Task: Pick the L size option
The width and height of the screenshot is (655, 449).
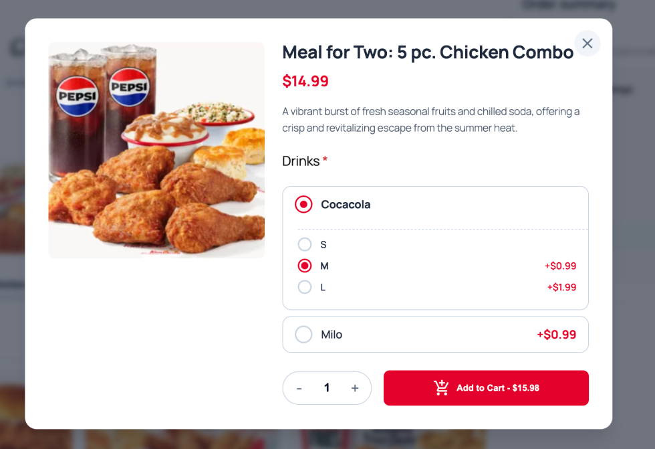Action: 305,287
